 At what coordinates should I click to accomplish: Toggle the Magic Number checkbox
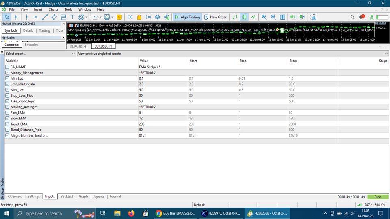coord(7,135)
